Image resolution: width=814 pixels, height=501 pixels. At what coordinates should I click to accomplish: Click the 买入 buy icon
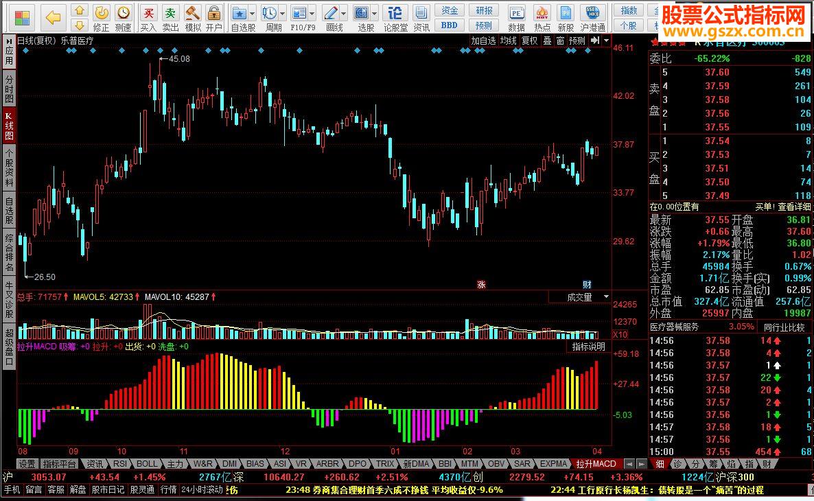[x=148, y=13]
